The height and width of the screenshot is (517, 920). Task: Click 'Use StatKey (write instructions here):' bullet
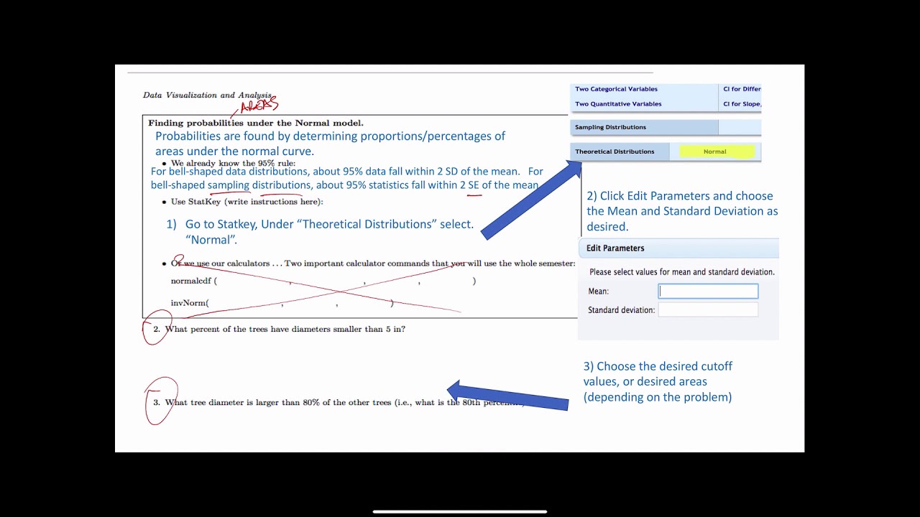pyautogui.click(x=247, y=202)
